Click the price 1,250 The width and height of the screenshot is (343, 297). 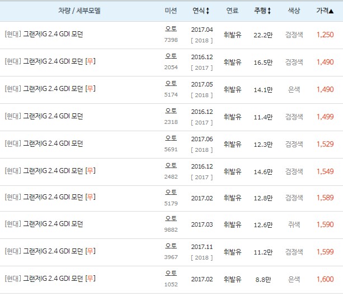(x=325, y=35)
